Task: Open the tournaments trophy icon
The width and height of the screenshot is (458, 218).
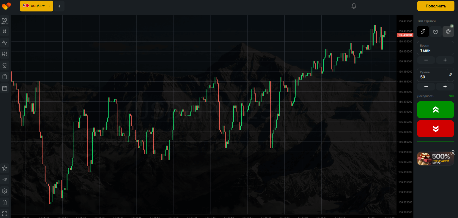Action: pos(4,65)
